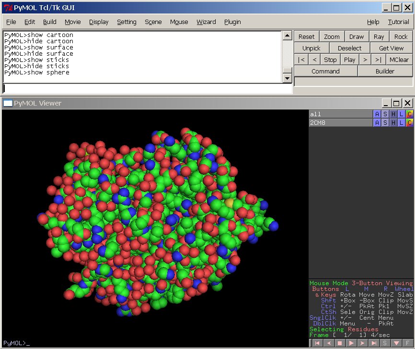This screenshot has height=349, width=415.
Task: Toggle the Rock button
Action: click(401, 36)
